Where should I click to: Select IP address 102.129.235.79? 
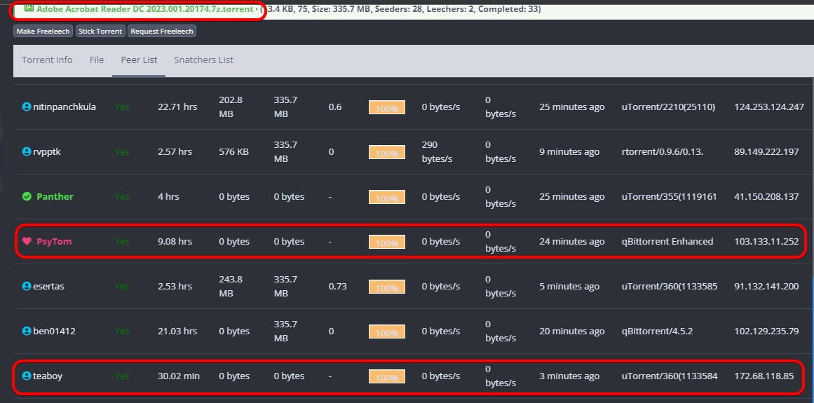click(x=766, y=331)
